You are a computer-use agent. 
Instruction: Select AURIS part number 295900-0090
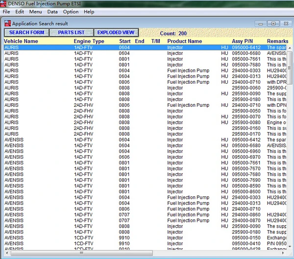point(246,94)
